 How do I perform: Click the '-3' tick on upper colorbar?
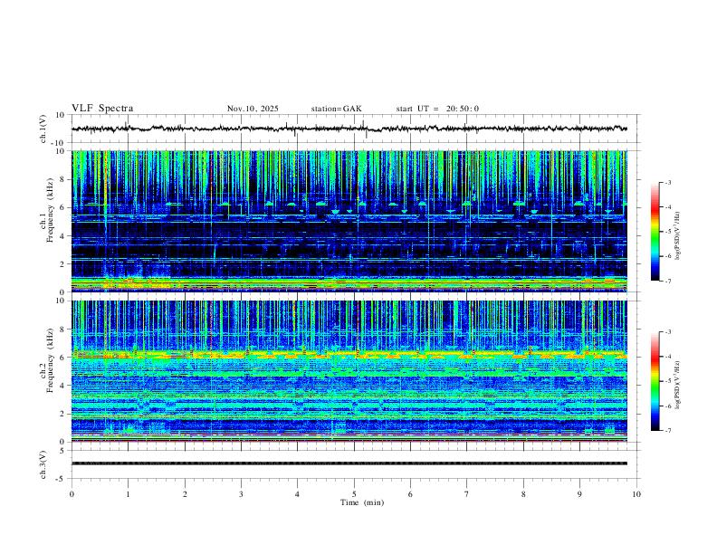[x=667, y=182]
